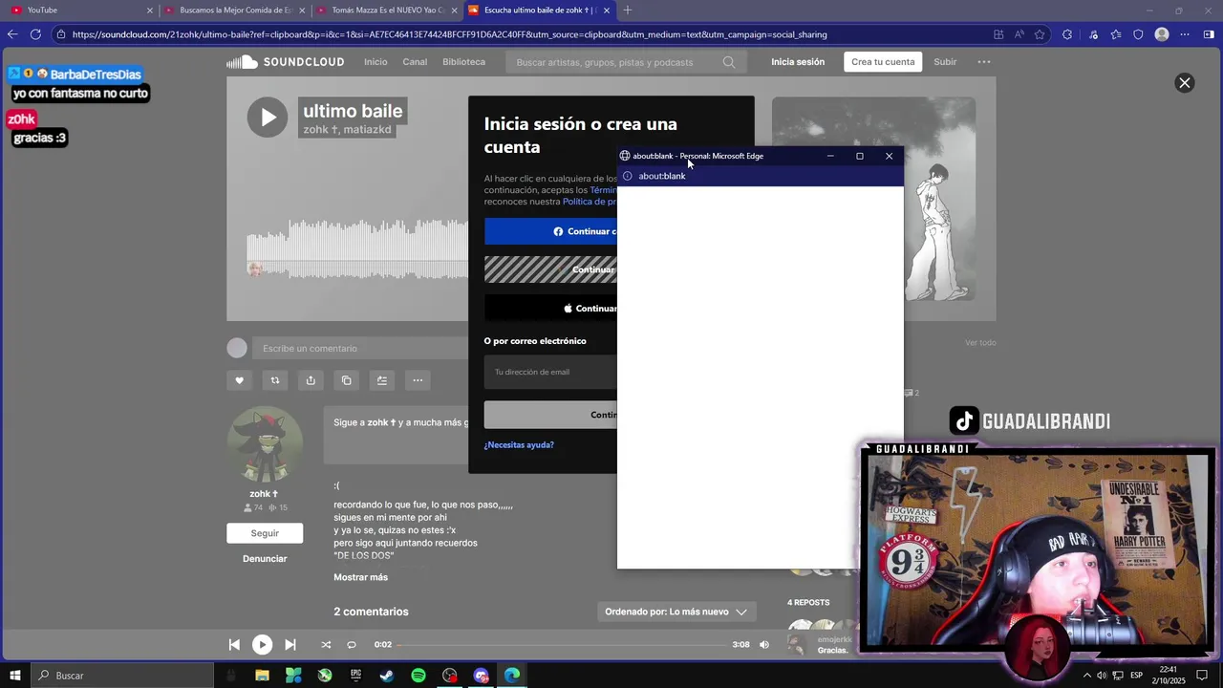Image resolution: width=1223 pixels, height=688 pixels.
Task: Open the 'Ordenado por: Lo más nuevo' dropdown
Action: tap(676, 612)
